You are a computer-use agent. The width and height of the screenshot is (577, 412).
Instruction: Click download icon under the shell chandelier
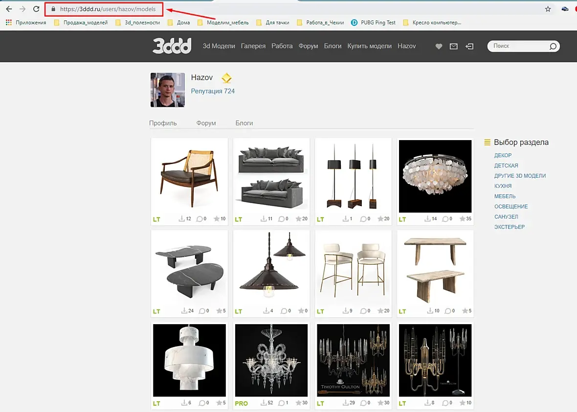click(x=427, y=219)
